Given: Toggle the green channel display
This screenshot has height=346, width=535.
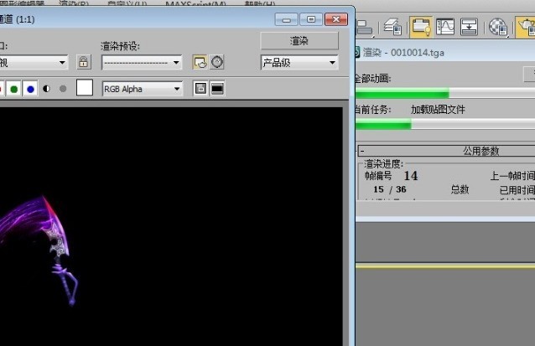Looking at the screenshot, I should pyautogui.click(x=14, y=89).
